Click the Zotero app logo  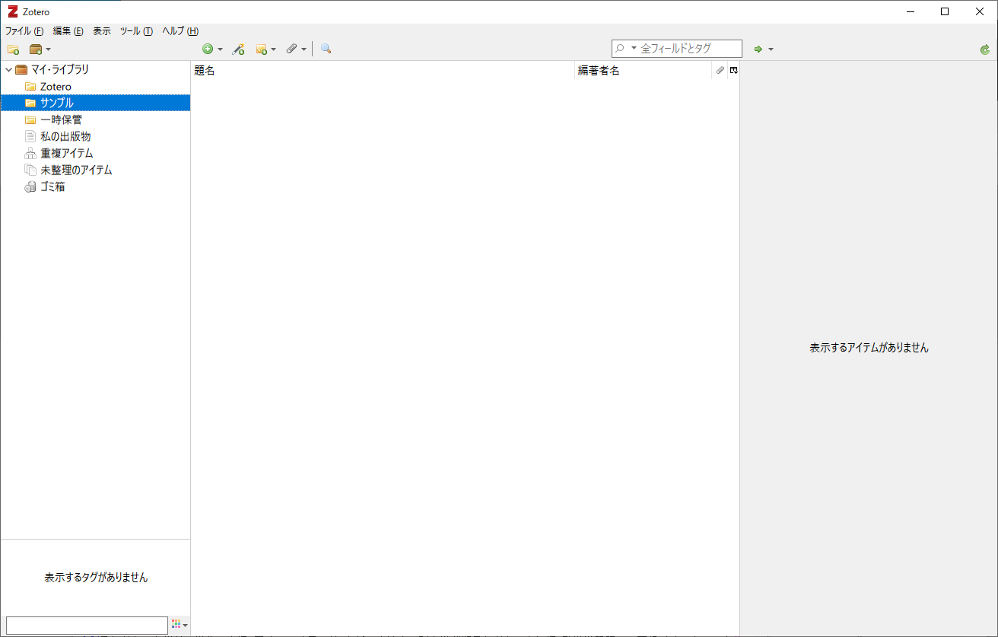pos(12,11)
